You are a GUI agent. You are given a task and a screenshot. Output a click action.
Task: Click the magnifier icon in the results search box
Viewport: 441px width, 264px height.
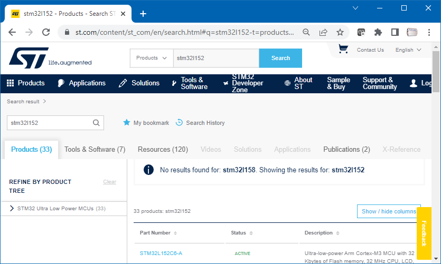96,123
